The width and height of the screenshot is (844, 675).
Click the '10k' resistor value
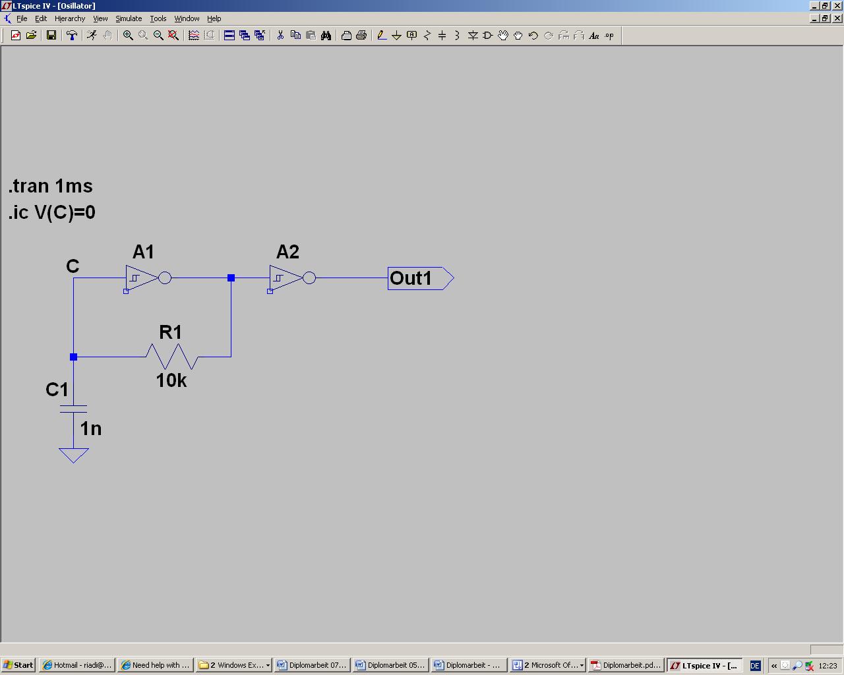pyautogui.click(x=171, y=380)
